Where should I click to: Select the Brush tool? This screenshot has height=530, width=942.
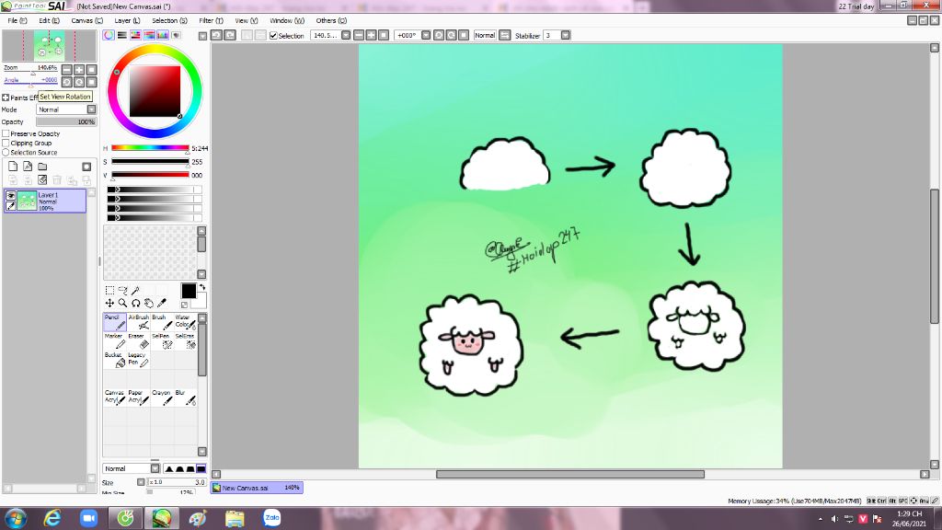(162, 322)
